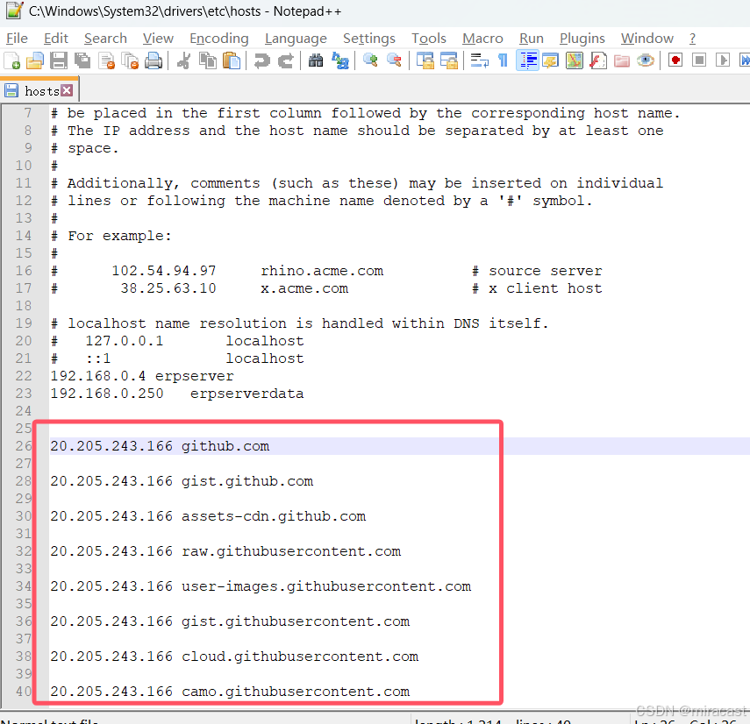Toggle the Indent Guide icon
This screenshot has width=750, height=724.
coord(527,60)
